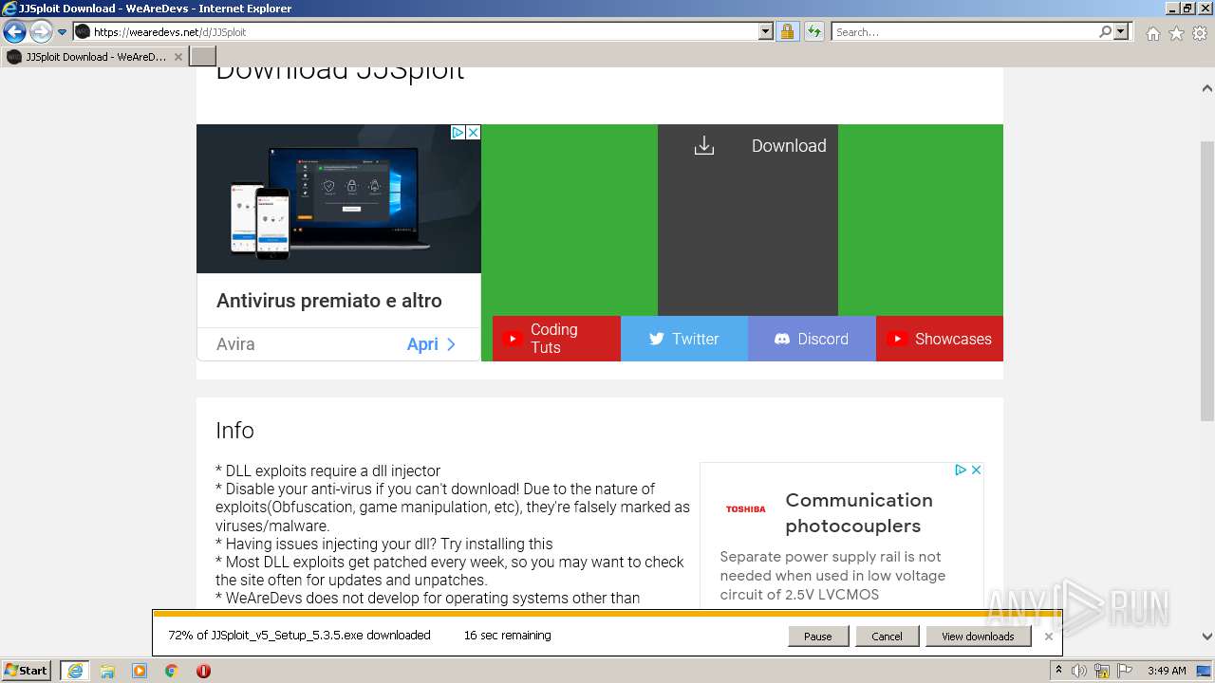Open the Showcases YouTube link
This screenshot has width=1215, height=683.
940,339
